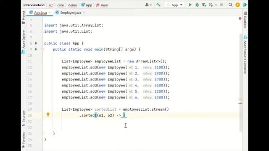Viewport: 269px width, 151px height.
Task: Click sortedList variable in line 19
Action: click(105, 109)
